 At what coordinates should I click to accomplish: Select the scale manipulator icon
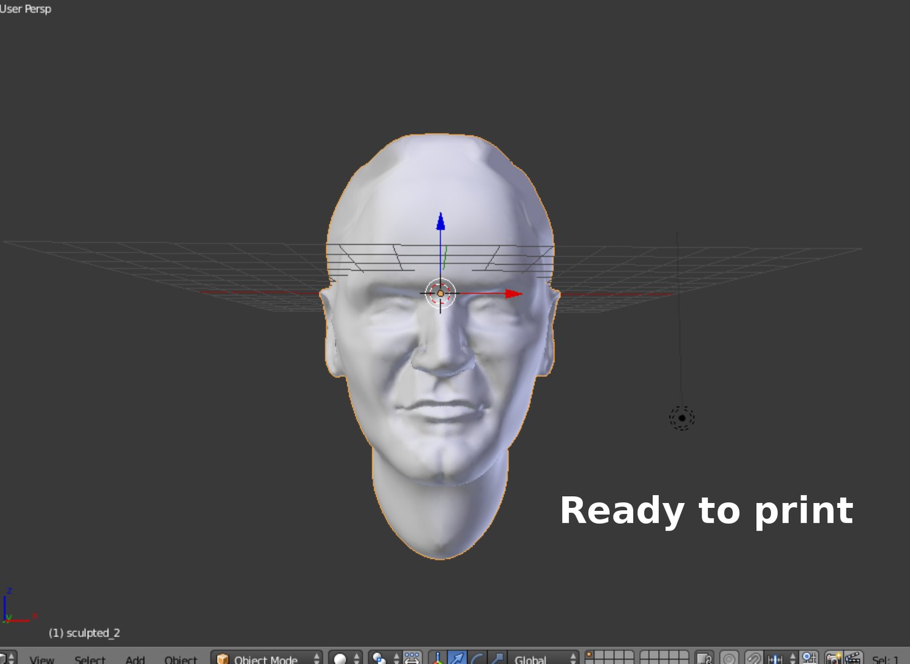tap(497, 658)
